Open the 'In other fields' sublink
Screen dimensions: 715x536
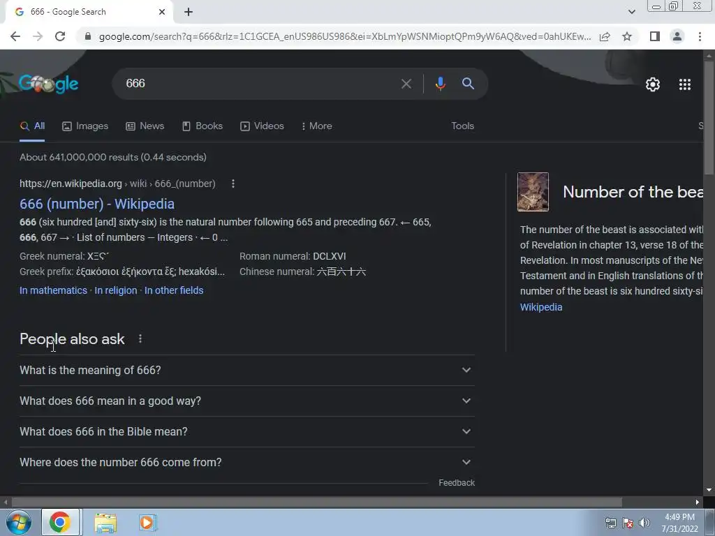point(174,290)
